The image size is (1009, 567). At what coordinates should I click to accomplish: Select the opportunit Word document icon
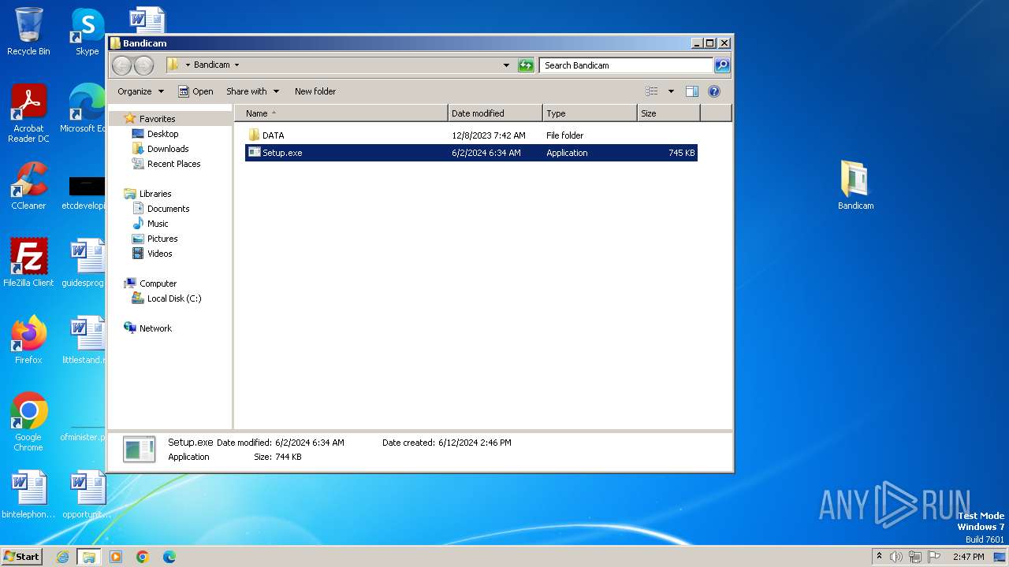click(87, 495)
